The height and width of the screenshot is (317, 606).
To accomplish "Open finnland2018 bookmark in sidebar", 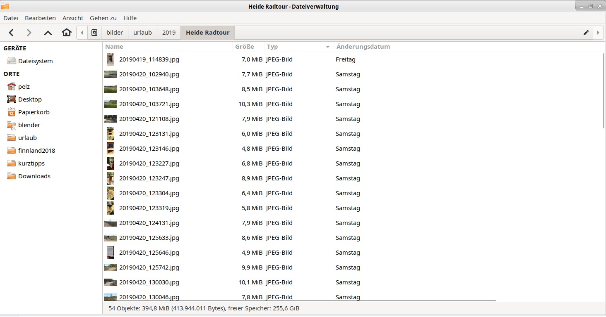I will pyautogui.click(x=31, y=151).
